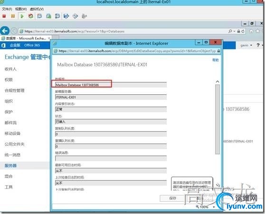
Task: Select 保护 in the left navigation
Action: [9, 112]
